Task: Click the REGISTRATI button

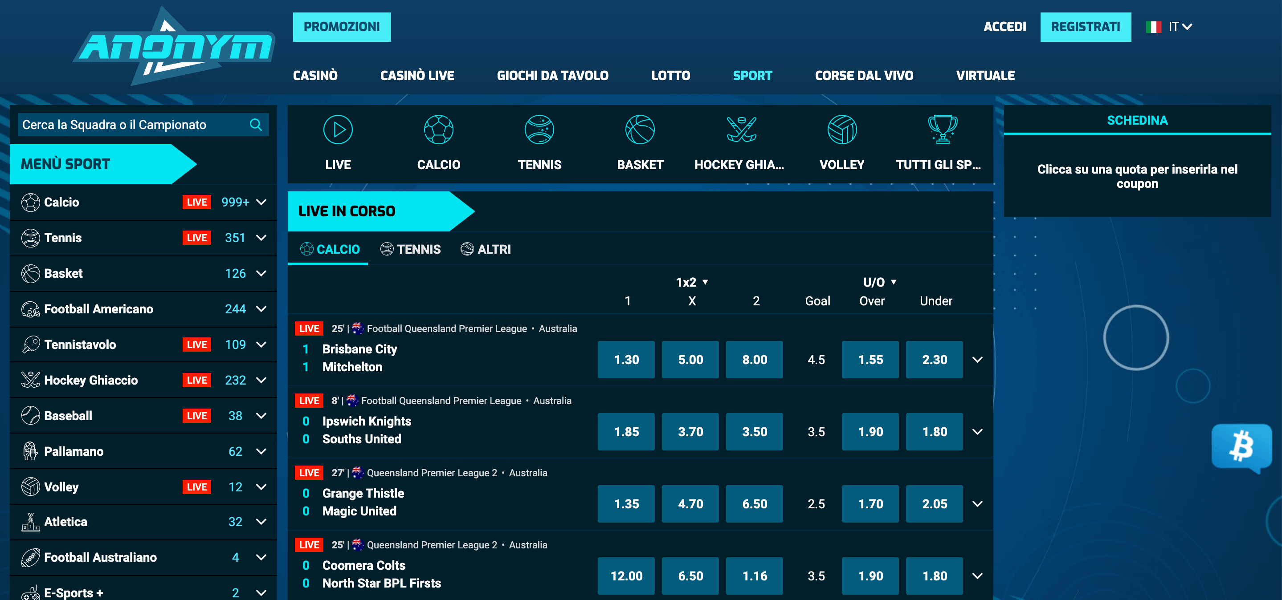Action: point(1086,27)
